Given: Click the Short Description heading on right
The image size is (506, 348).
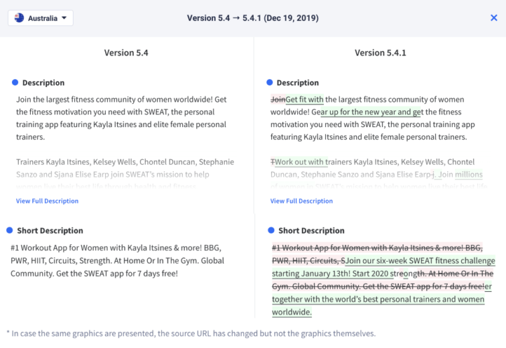Looking at the screenshot, I should coord(311,231).
